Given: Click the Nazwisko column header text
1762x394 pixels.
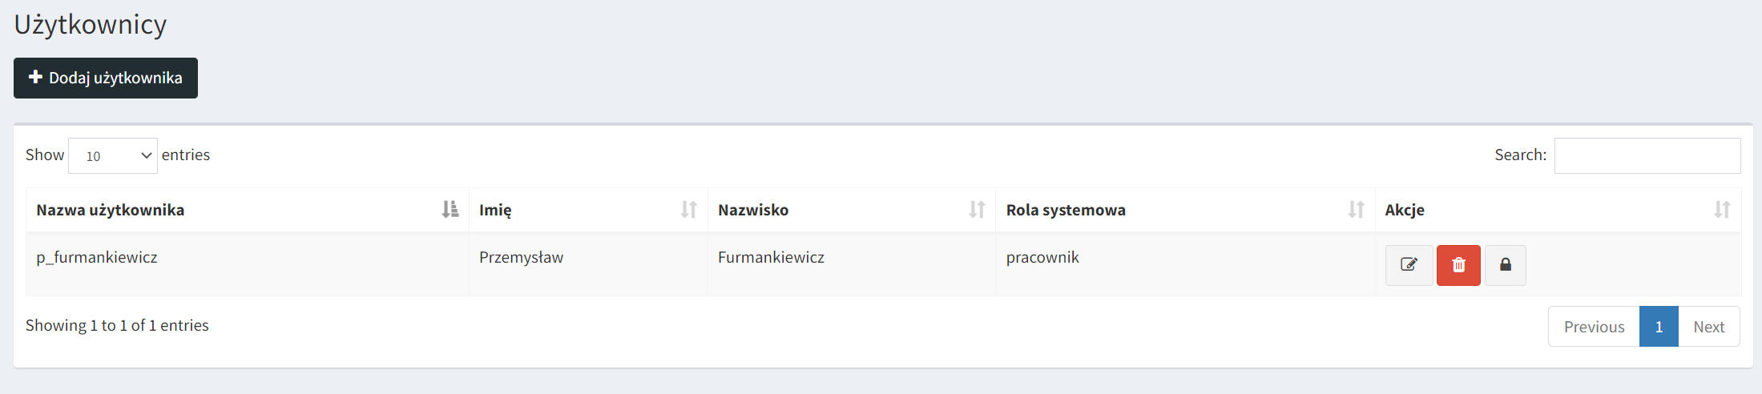Looking at the screenshot, I should tap(753, 210).
